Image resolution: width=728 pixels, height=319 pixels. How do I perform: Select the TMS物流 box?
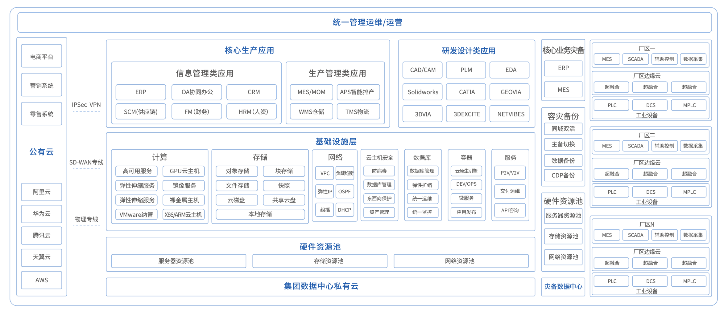click(358, 111)
